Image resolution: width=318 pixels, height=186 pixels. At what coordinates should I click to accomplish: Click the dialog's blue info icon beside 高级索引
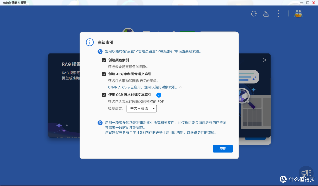coord(90,42)
